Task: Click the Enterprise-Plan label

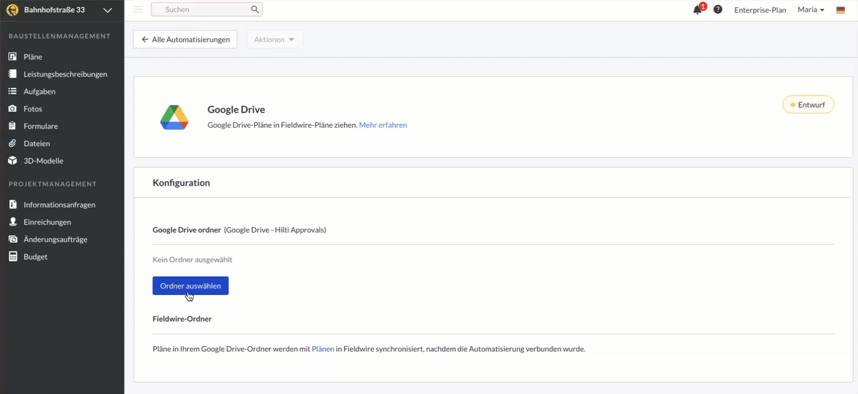Action: pos(760,10)
